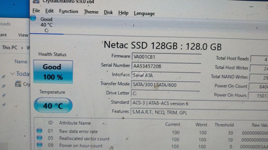The height and width of the screenshot is (150, 268).
Task: Open the Edit menu
Action: [49, 11]
